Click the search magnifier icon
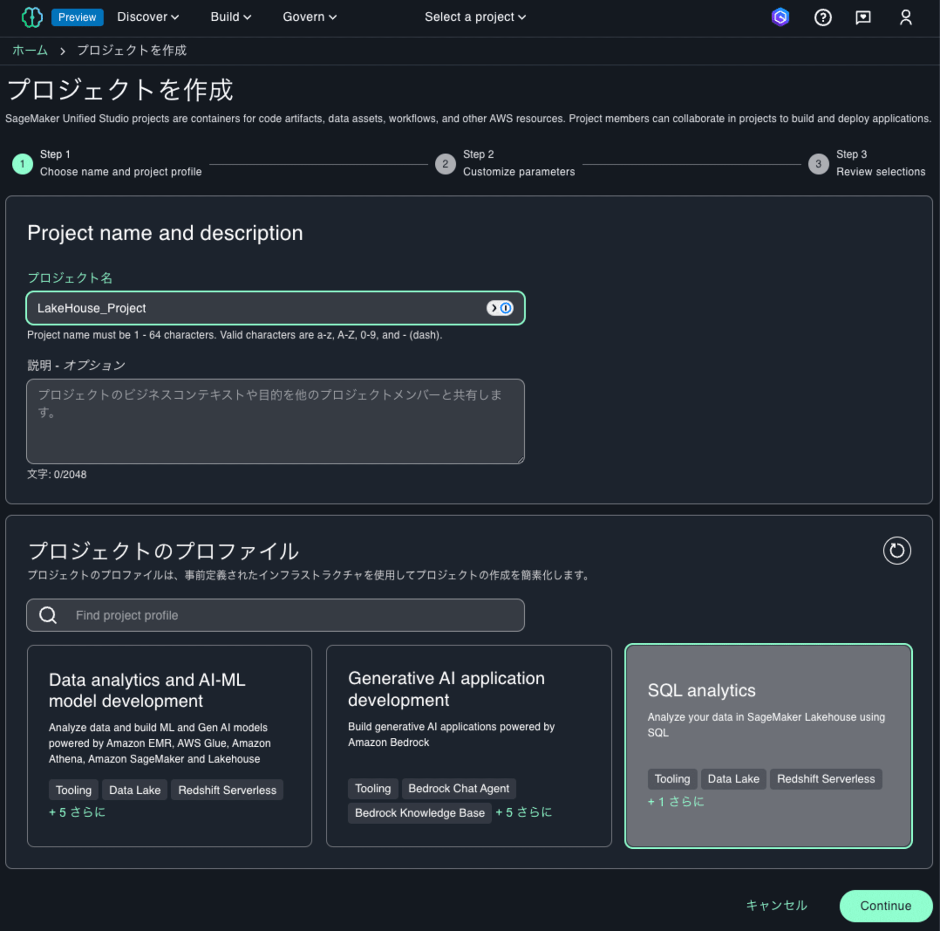 (47, 615)
